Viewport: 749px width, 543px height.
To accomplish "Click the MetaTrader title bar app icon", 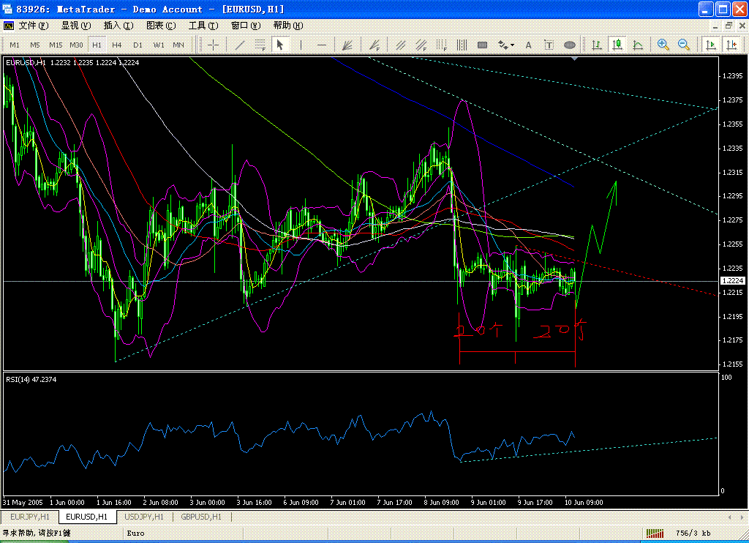I will 7,9.
